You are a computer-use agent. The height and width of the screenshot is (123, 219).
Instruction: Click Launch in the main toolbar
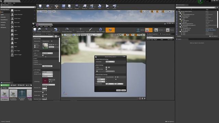(x=114, y=6)
